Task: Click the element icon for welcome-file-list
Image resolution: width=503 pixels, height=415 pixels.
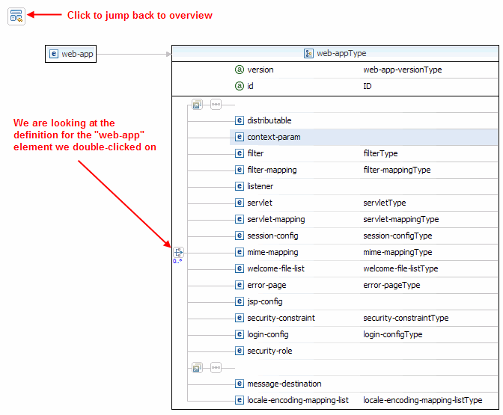Action: click(x=240, y=268)
